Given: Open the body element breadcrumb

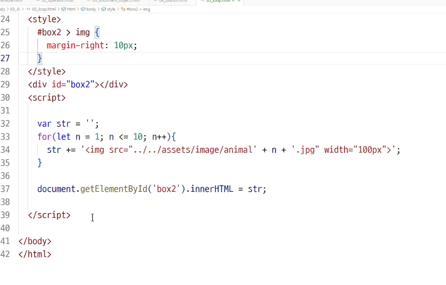Looking at the screenshot, I should (x=89, y=9).
